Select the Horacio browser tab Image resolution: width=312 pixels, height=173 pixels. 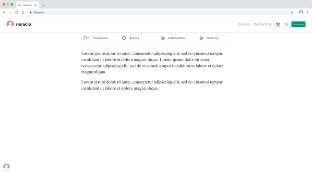pos(27,5)
